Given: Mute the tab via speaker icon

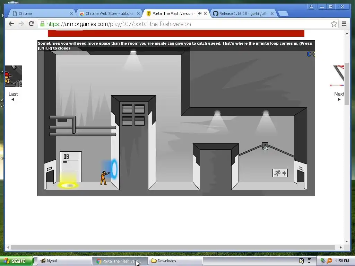Looking at the screenshot, I should [200, 14].
